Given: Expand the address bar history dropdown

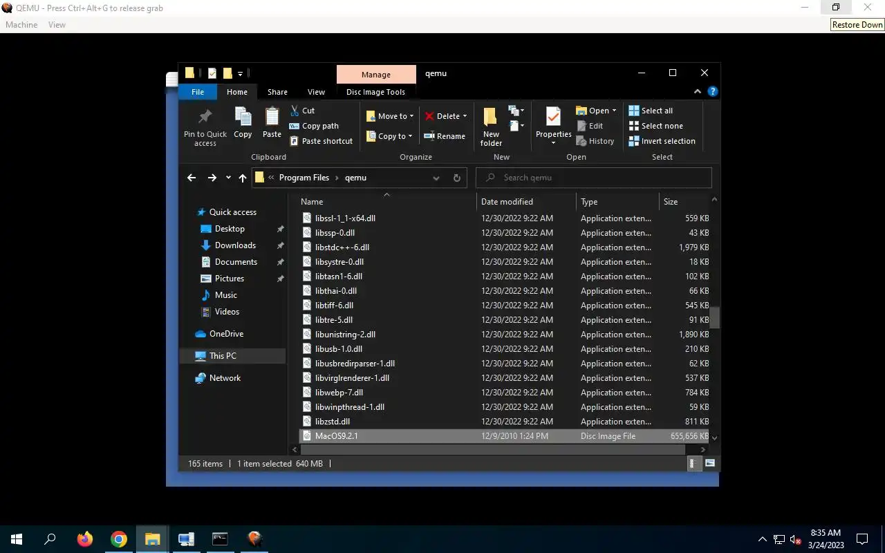Looking at the screenshot, I should (x=436, y=178).
